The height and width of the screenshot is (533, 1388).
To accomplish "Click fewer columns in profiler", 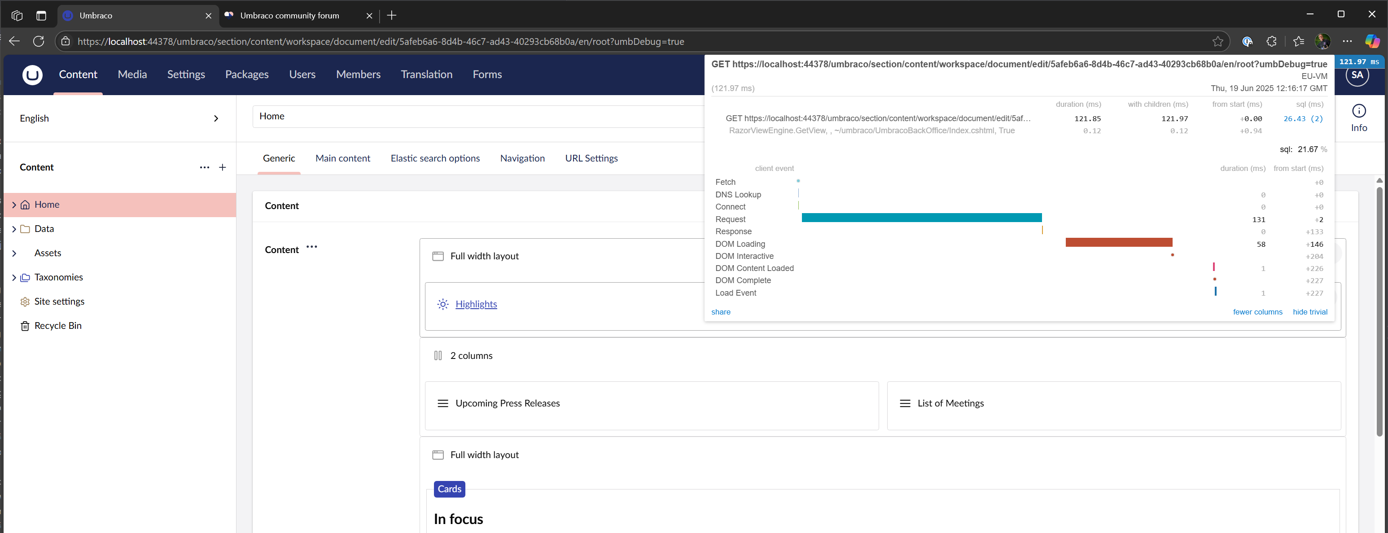I will [x=1257, y=312].
